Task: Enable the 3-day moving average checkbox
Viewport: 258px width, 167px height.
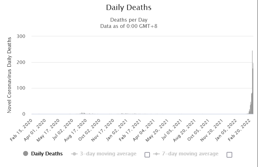Action: click(x=147, y=154)
